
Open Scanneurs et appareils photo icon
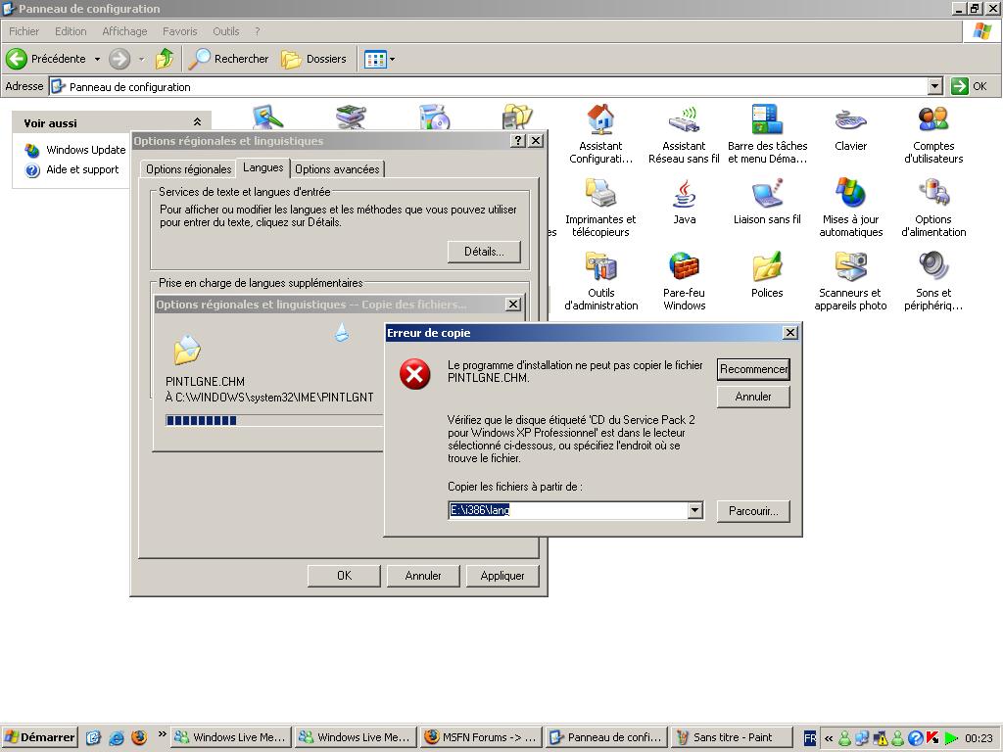851,266
